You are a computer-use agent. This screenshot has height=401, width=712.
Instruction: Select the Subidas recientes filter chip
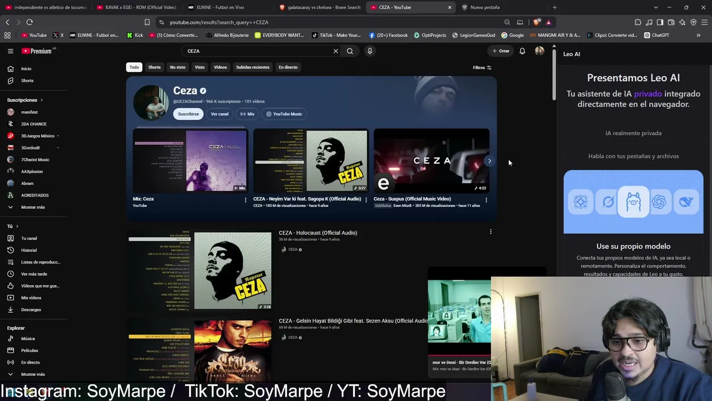[253, 67]
